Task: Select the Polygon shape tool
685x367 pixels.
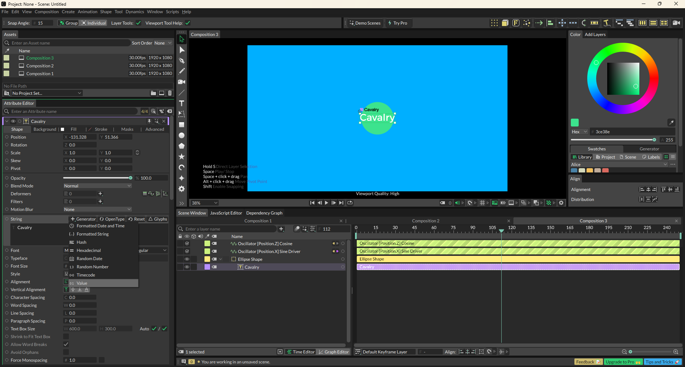Action: tap(182, 146)
